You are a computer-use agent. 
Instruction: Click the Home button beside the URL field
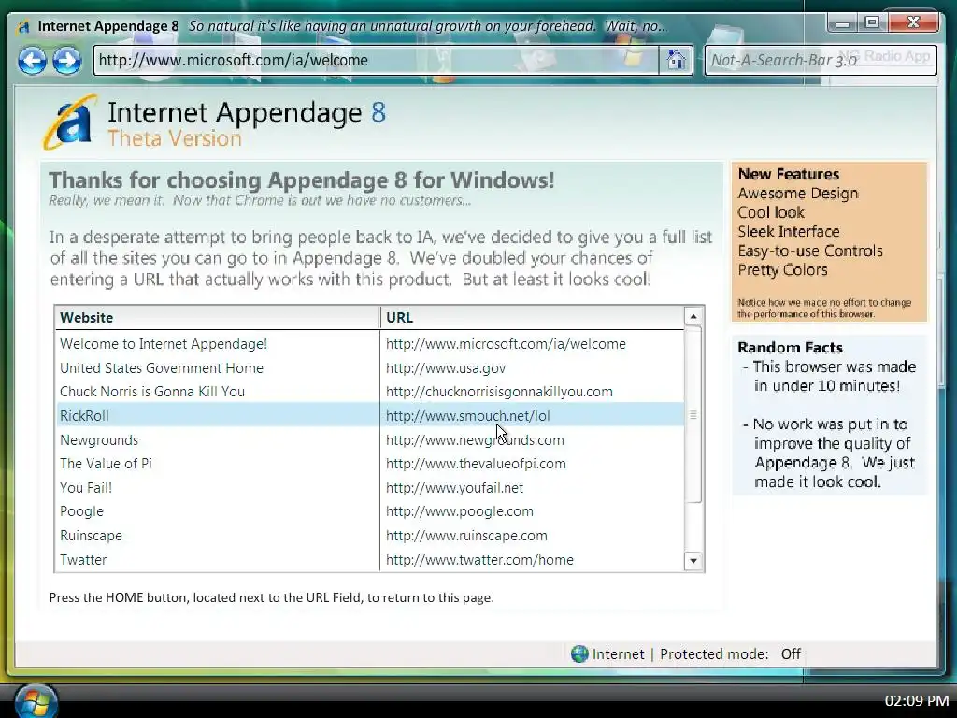pyautogui.click(x=676, y=60)
